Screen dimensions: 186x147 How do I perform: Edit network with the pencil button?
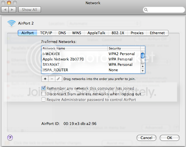click(58, 79)
